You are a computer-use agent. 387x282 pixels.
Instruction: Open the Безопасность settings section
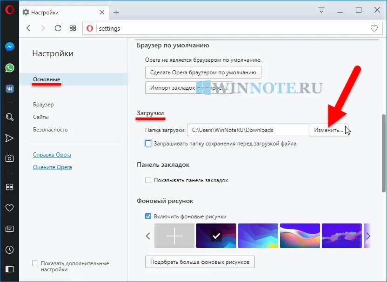coord(50,130)
